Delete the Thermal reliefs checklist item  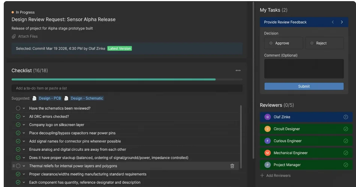pos(232,166)
